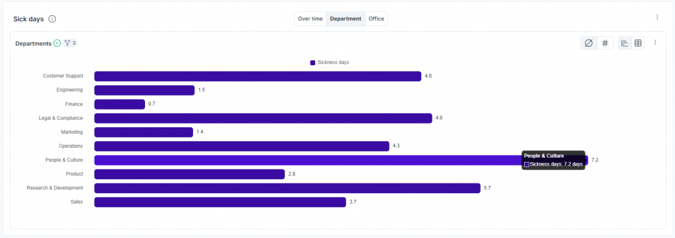Click the 1.4 value label
Viewport: 675px width, 238px height.
point(200,132)
